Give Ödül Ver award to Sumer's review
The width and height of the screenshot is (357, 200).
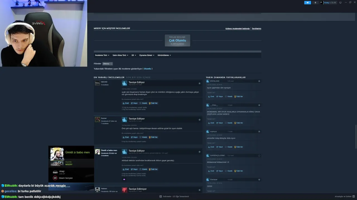pos(153,137)
